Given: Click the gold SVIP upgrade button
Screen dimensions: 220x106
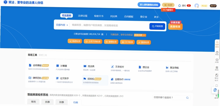Looking at the screenshot, I should pyautogui.click(x=168, y=5).
